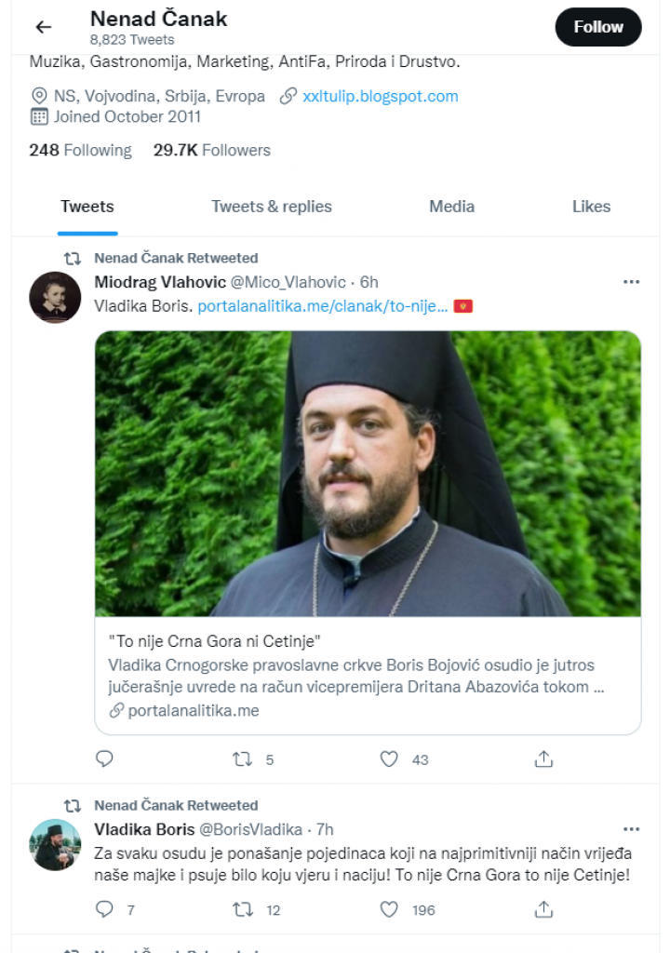Open the Media tab
This screenshot has height=953, width=670.
pyautogui.click(x=451, y=207)
